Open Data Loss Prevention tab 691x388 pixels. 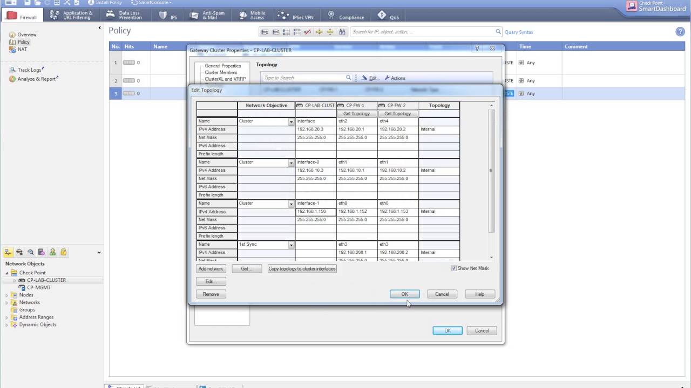click(124, 15)
